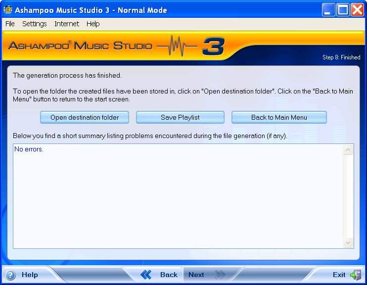Click the scroll up arrow in error list
The image size is (367, 285).
click(x=348, y=150)
